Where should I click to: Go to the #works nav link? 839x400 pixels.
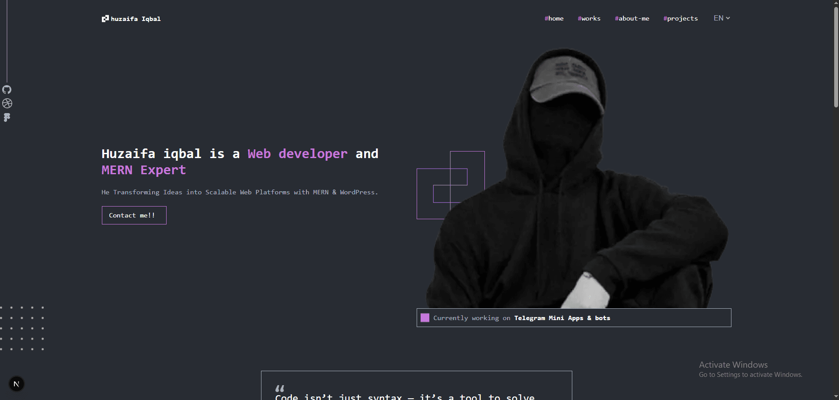tap(589, 18)
